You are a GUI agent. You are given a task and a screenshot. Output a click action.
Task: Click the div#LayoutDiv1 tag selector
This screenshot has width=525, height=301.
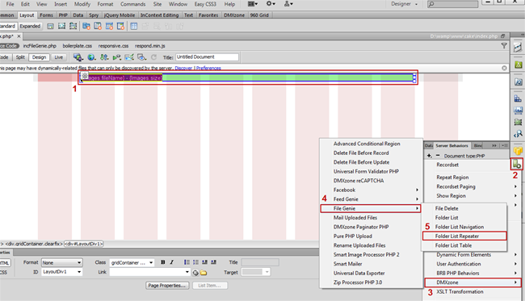coord(83,244)
